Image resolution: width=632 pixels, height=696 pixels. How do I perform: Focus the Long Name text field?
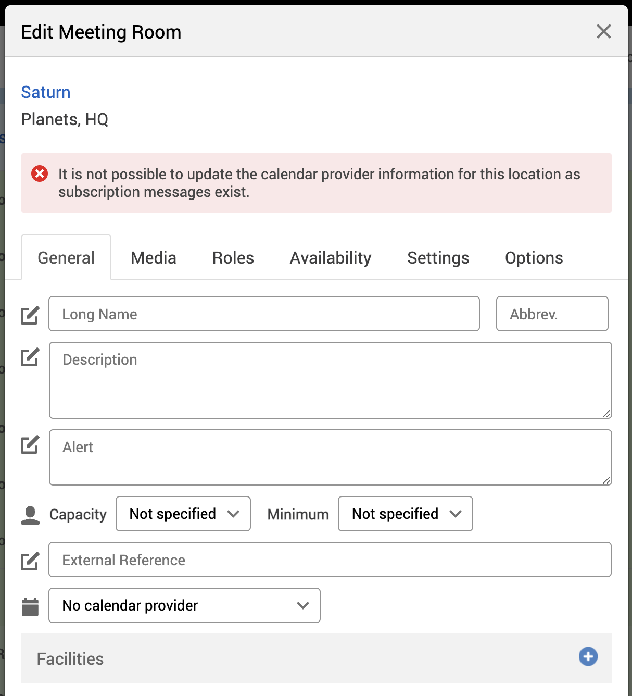(x=264, y=314)
